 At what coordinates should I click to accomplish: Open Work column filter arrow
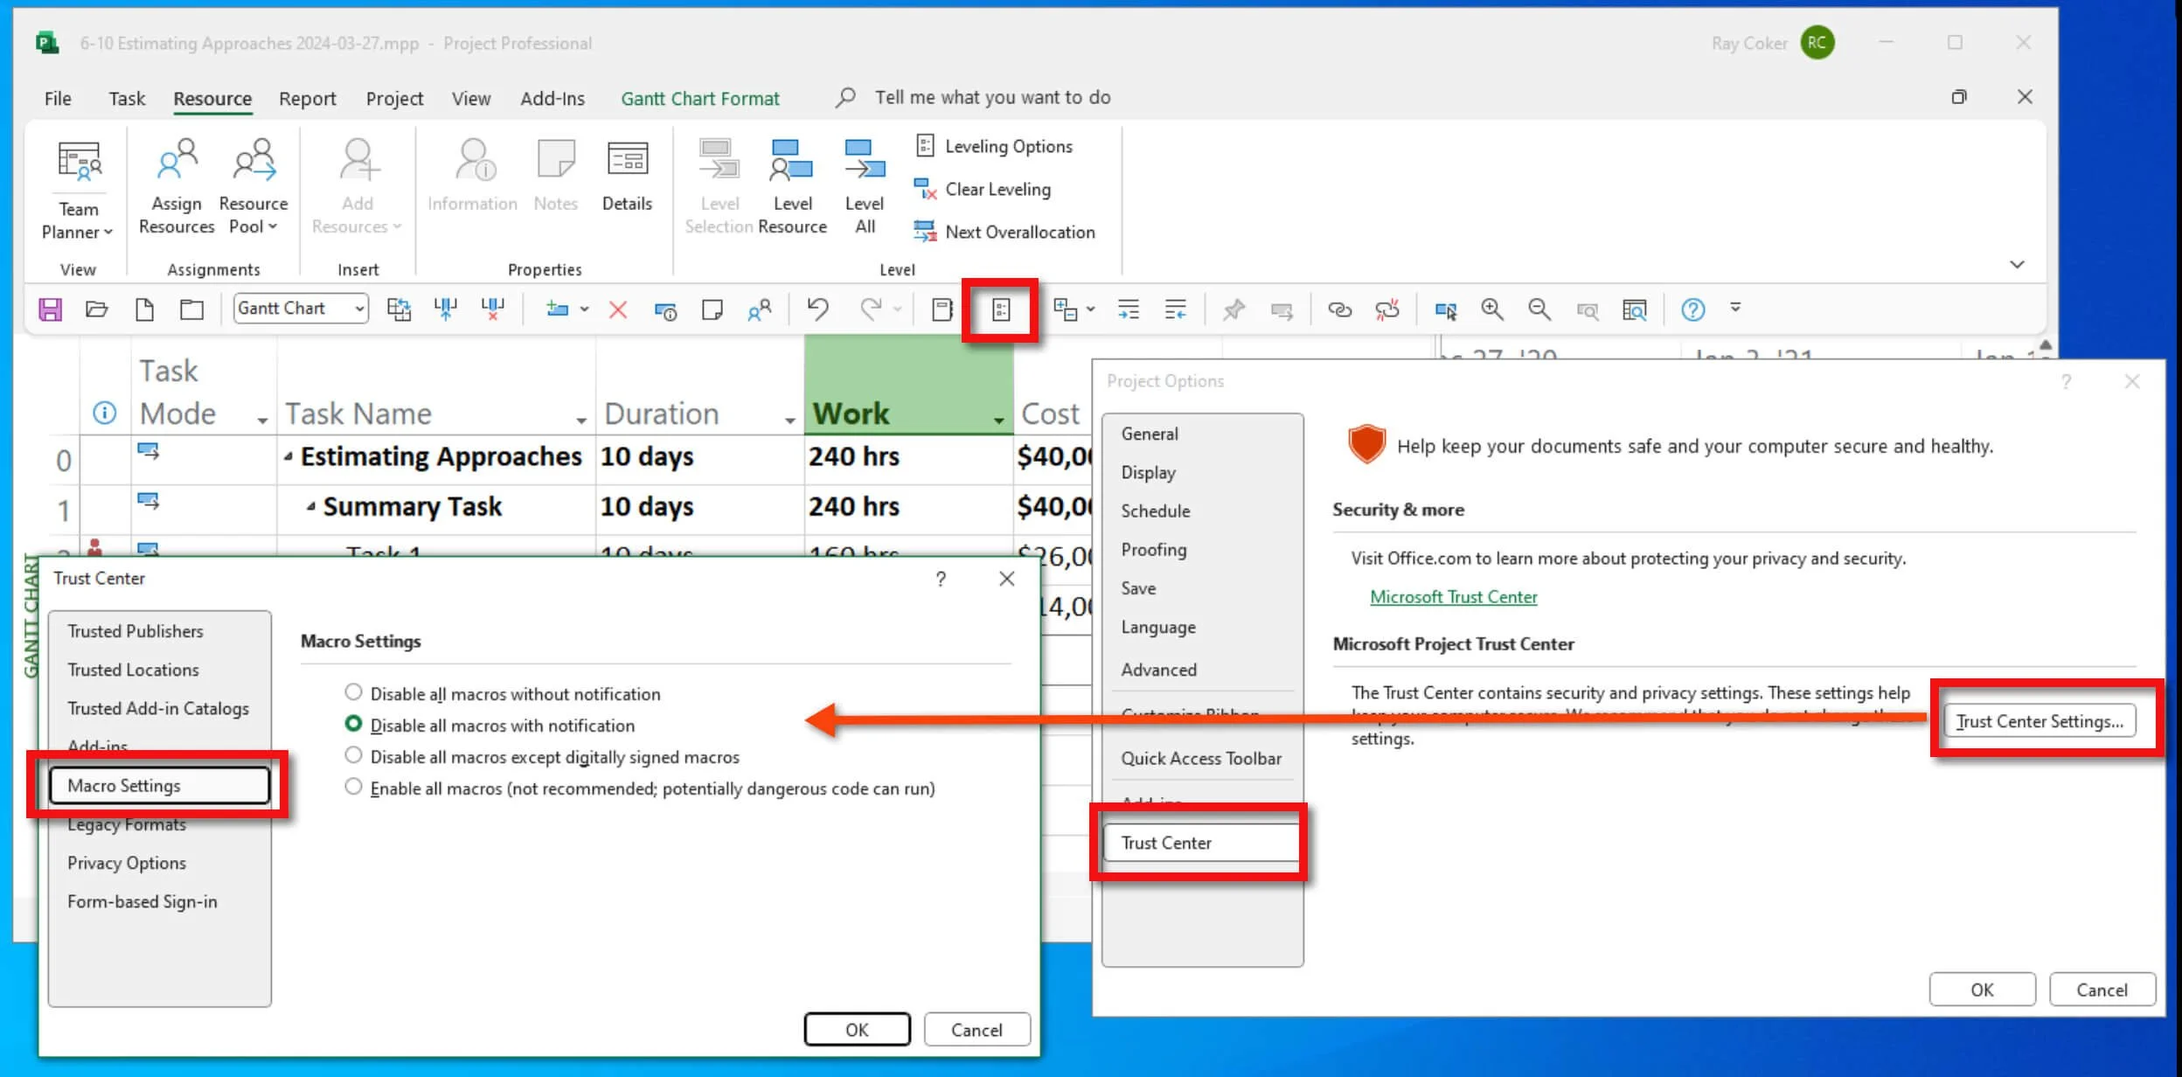coord(999,420)
